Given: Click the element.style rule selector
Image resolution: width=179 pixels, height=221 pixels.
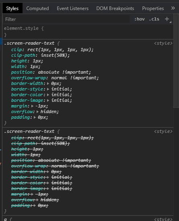Looking at the screenshot, I should click(x=21, y=28).
